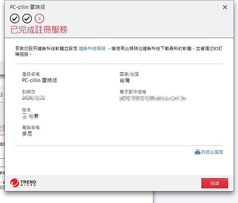Click the blurred email address value
238x203 pixels.
click(x=153, y=98)
